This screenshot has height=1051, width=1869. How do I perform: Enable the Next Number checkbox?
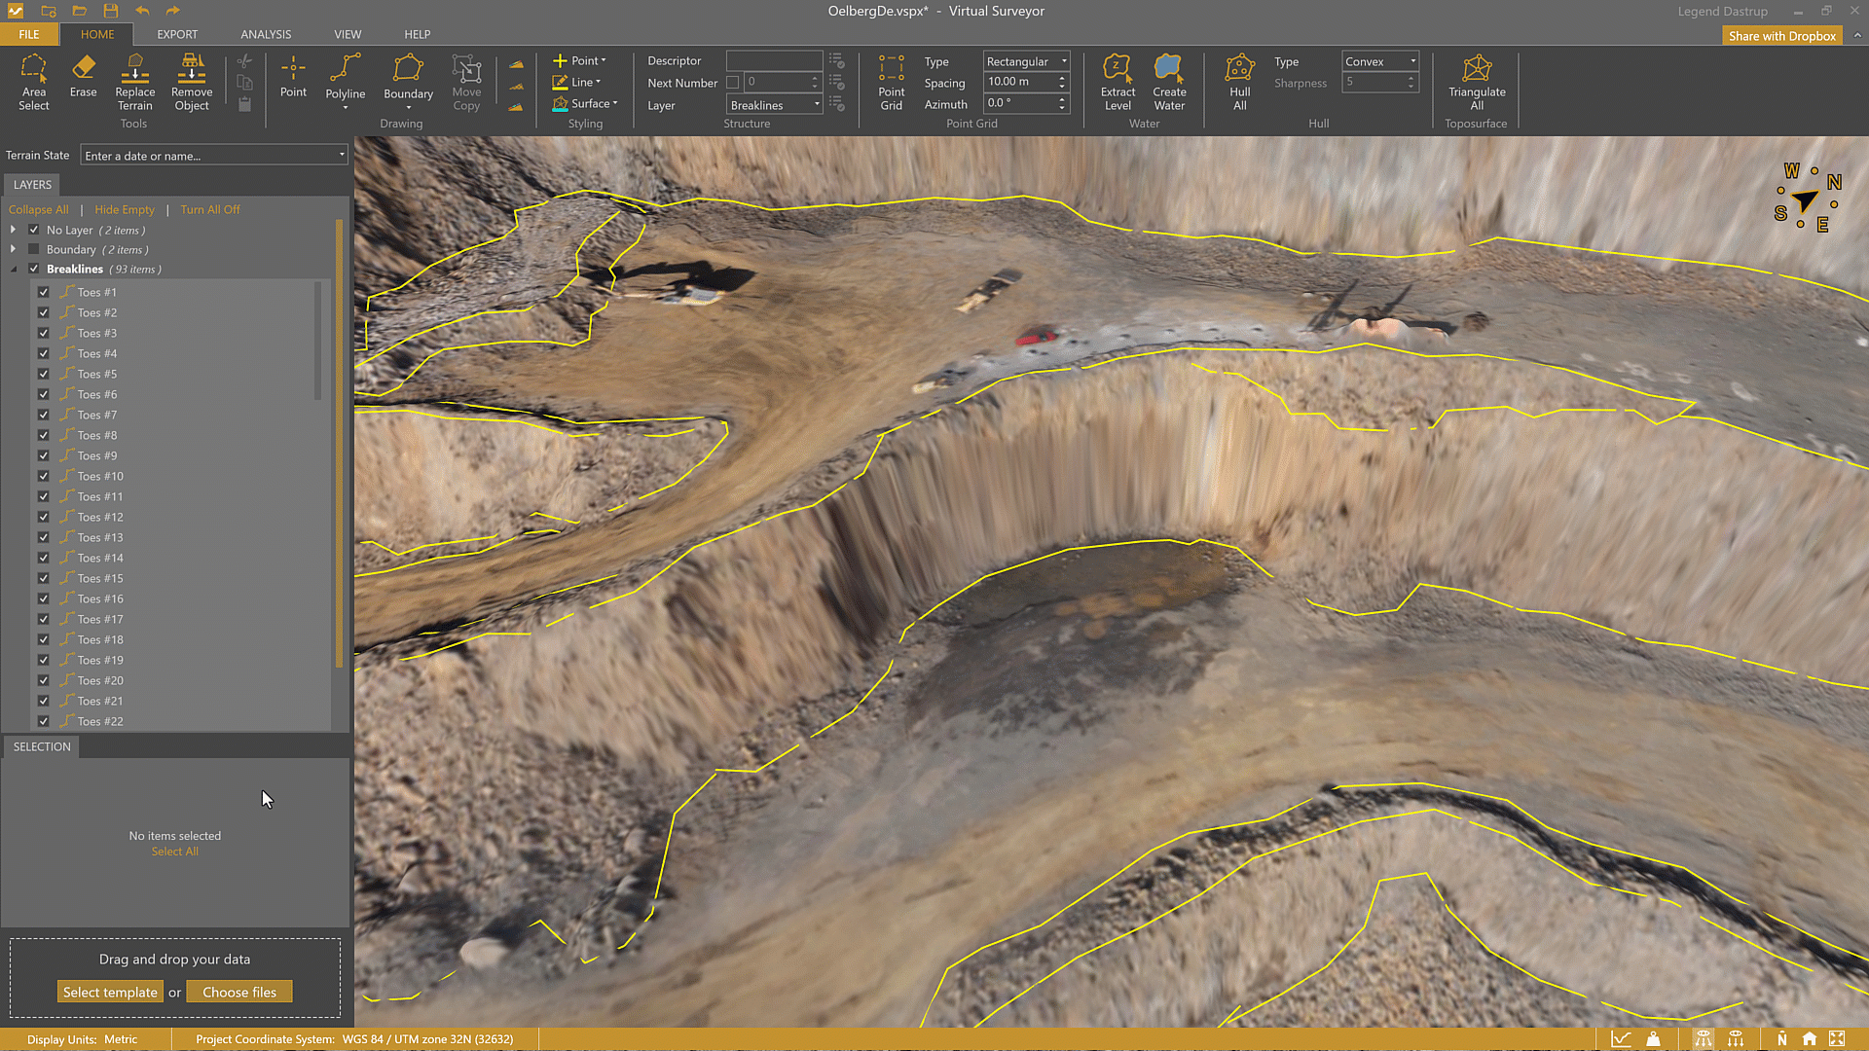click(733, 83)
